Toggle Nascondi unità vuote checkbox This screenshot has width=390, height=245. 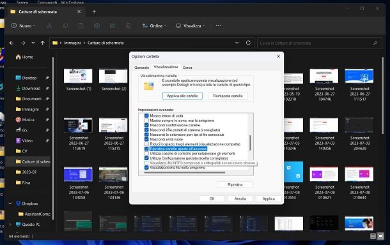tap(146, 139)
